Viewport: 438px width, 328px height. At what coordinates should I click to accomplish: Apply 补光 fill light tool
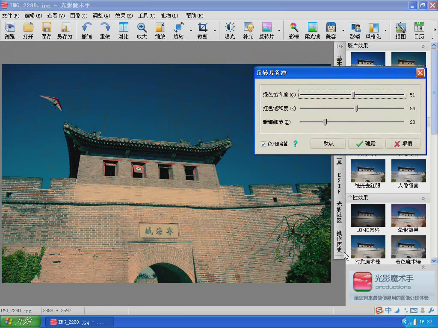(249, 30)
